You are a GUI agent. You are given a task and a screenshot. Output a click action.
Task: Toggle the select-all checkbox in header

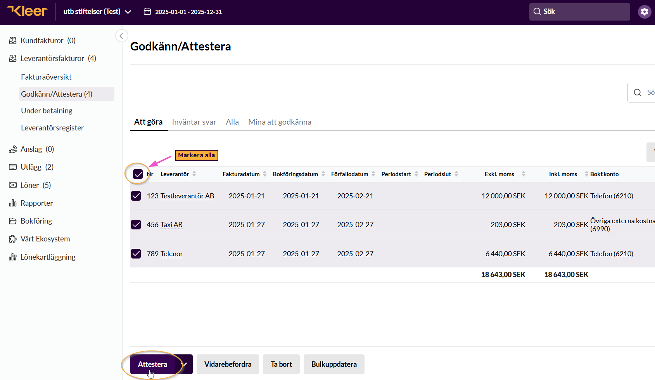click(x=138, y=174)
